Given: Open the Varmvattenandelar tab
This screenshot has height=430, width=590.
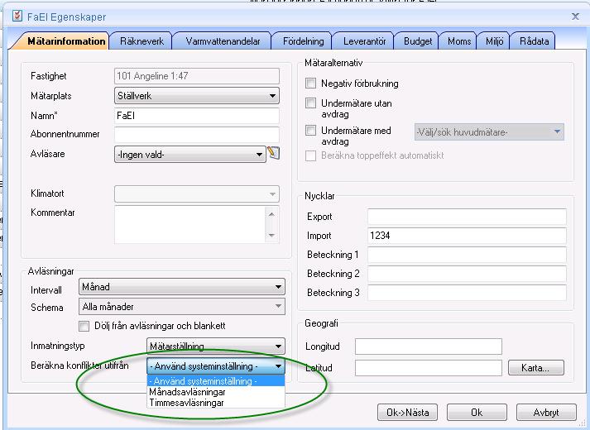Looking at the screenshot, I should pos(223,41).
